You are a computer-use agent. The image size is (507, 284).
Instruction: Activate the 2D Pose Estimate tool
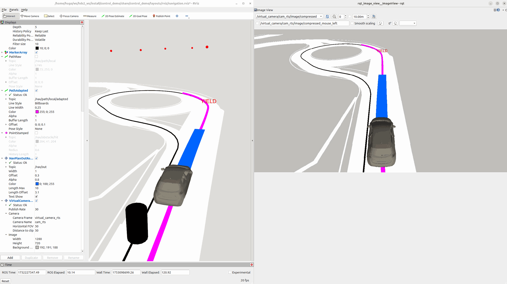(x=113, y=16)
